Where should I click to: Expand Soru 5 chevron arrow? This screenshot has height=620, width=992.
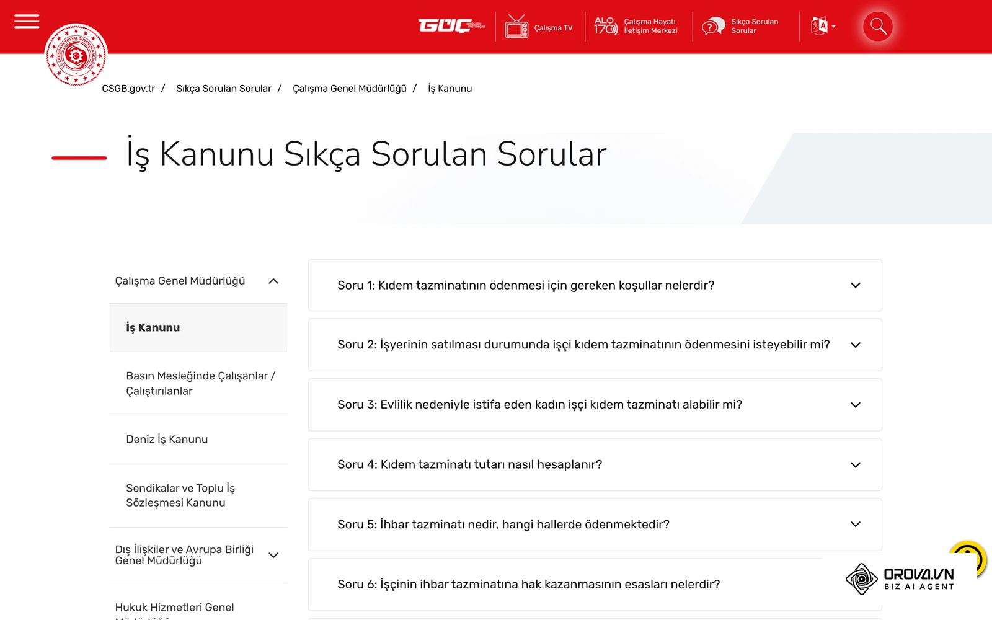click(856, 525)
